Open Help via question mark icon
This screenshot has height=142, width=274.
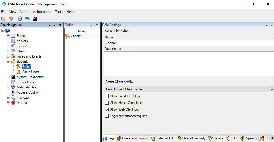[20, 19]
